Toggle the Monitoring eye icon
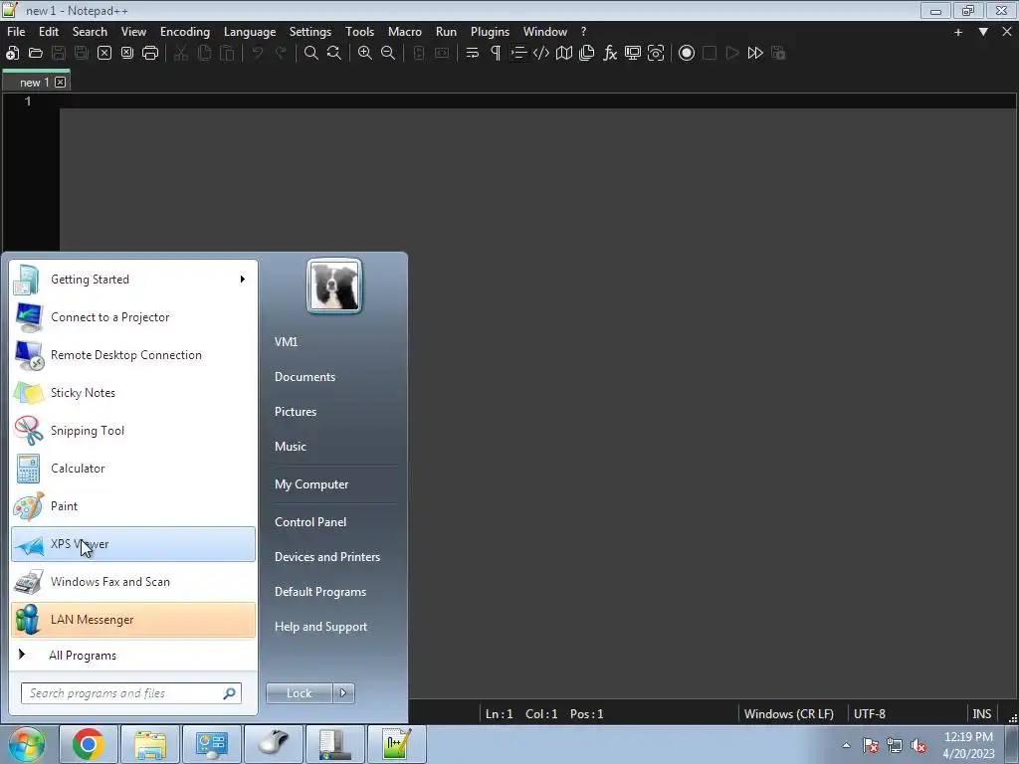 [656, 54]
